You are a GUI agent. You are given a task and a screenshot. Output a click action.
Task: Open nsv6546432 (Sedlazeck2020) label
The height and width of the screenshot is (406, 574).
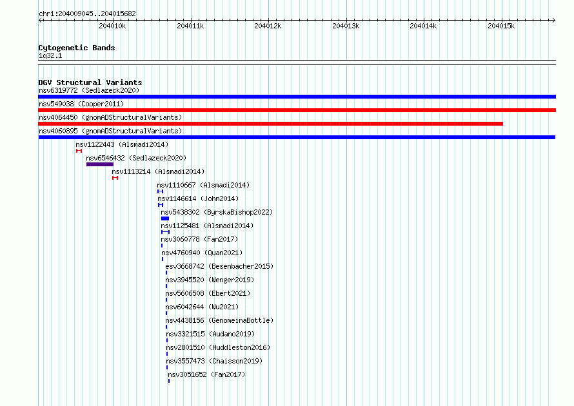(136, 158)
